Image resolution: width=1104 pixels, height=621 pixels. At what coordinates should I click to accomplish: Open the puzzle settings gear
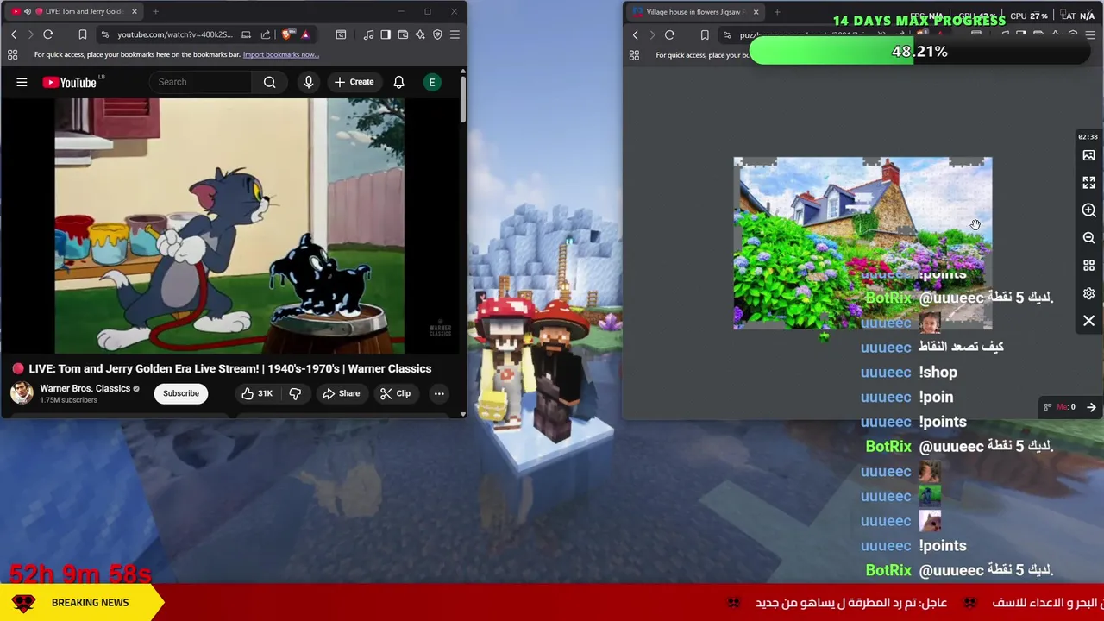[x=1088, y=293]
